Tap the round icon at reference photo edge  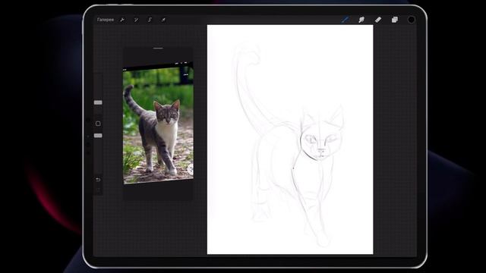pyautogui.click(x=191, y=168)
